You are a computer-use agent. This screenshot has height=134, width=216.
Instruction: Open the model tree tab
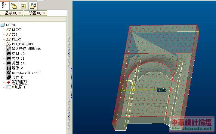5,5
